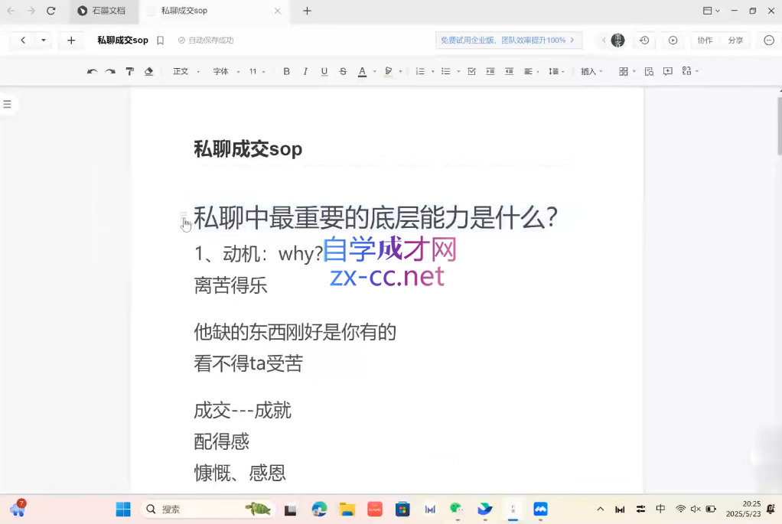Start presentation mode play icon
Screen dimensions: 782x524
[673, 41]
